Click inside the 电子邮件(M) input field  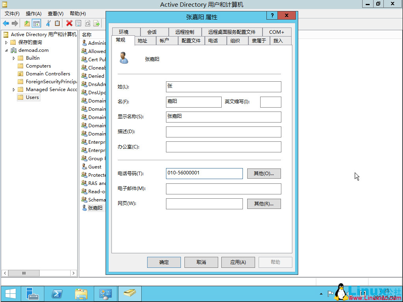click(223, 189)
